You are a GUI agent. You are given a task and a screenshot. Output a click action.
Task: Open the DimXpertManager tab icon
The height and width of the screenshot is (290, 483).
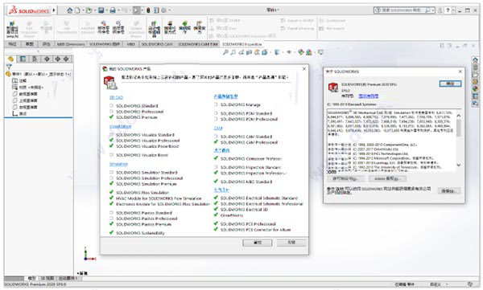[47, 59]
